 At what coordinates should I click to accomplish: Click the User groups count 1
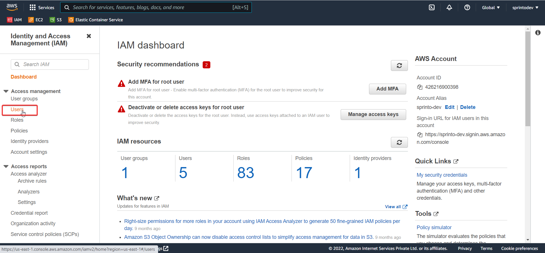(x=125, y=173)
